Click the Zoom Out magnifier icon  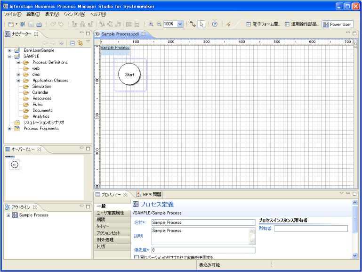point(159,24)
